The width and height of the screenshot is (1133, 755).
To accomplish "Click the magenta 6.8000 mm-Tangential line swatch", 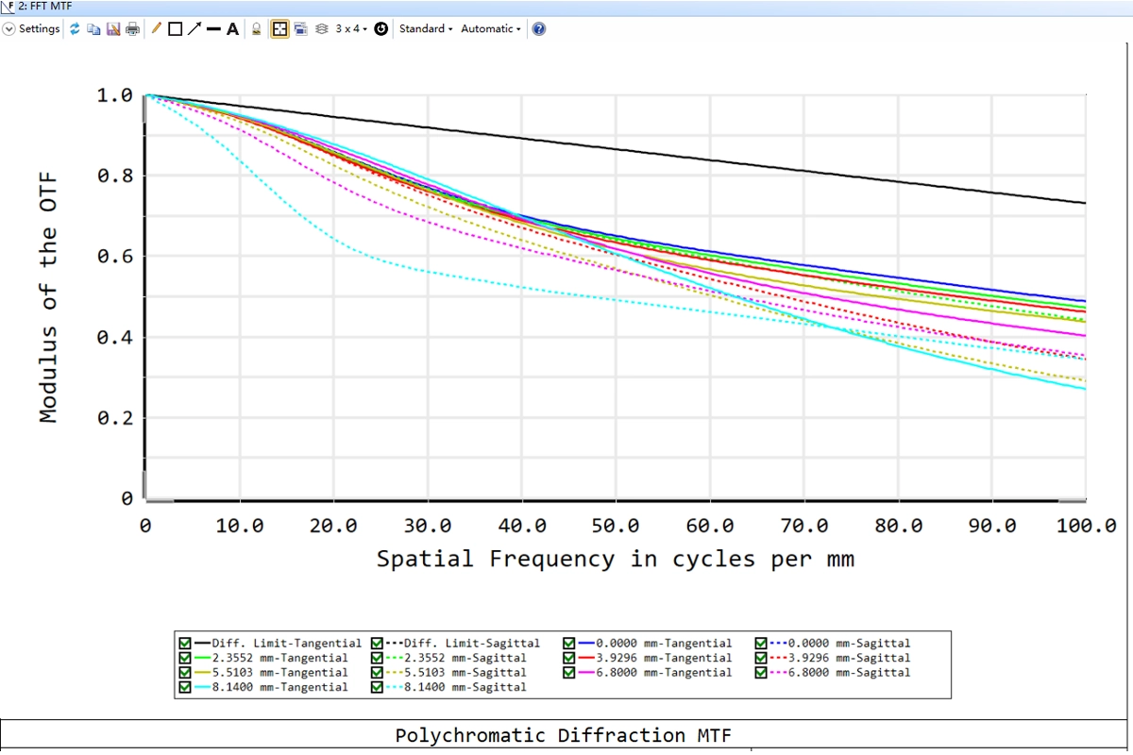I will [x=592, y=673].
